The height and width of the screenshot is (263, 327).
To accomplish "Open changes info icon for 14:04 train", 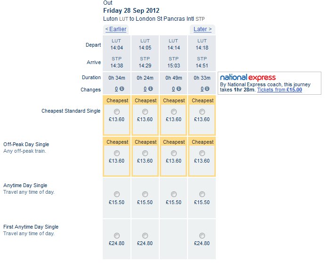I will pos(122,89).
